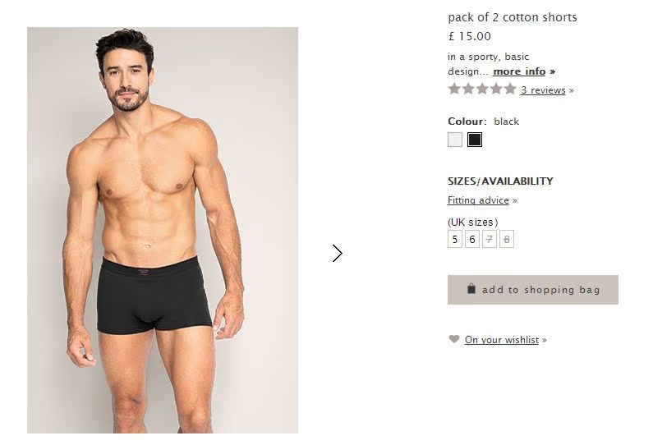Add item to shopping bag

click(x=532, y=289)
